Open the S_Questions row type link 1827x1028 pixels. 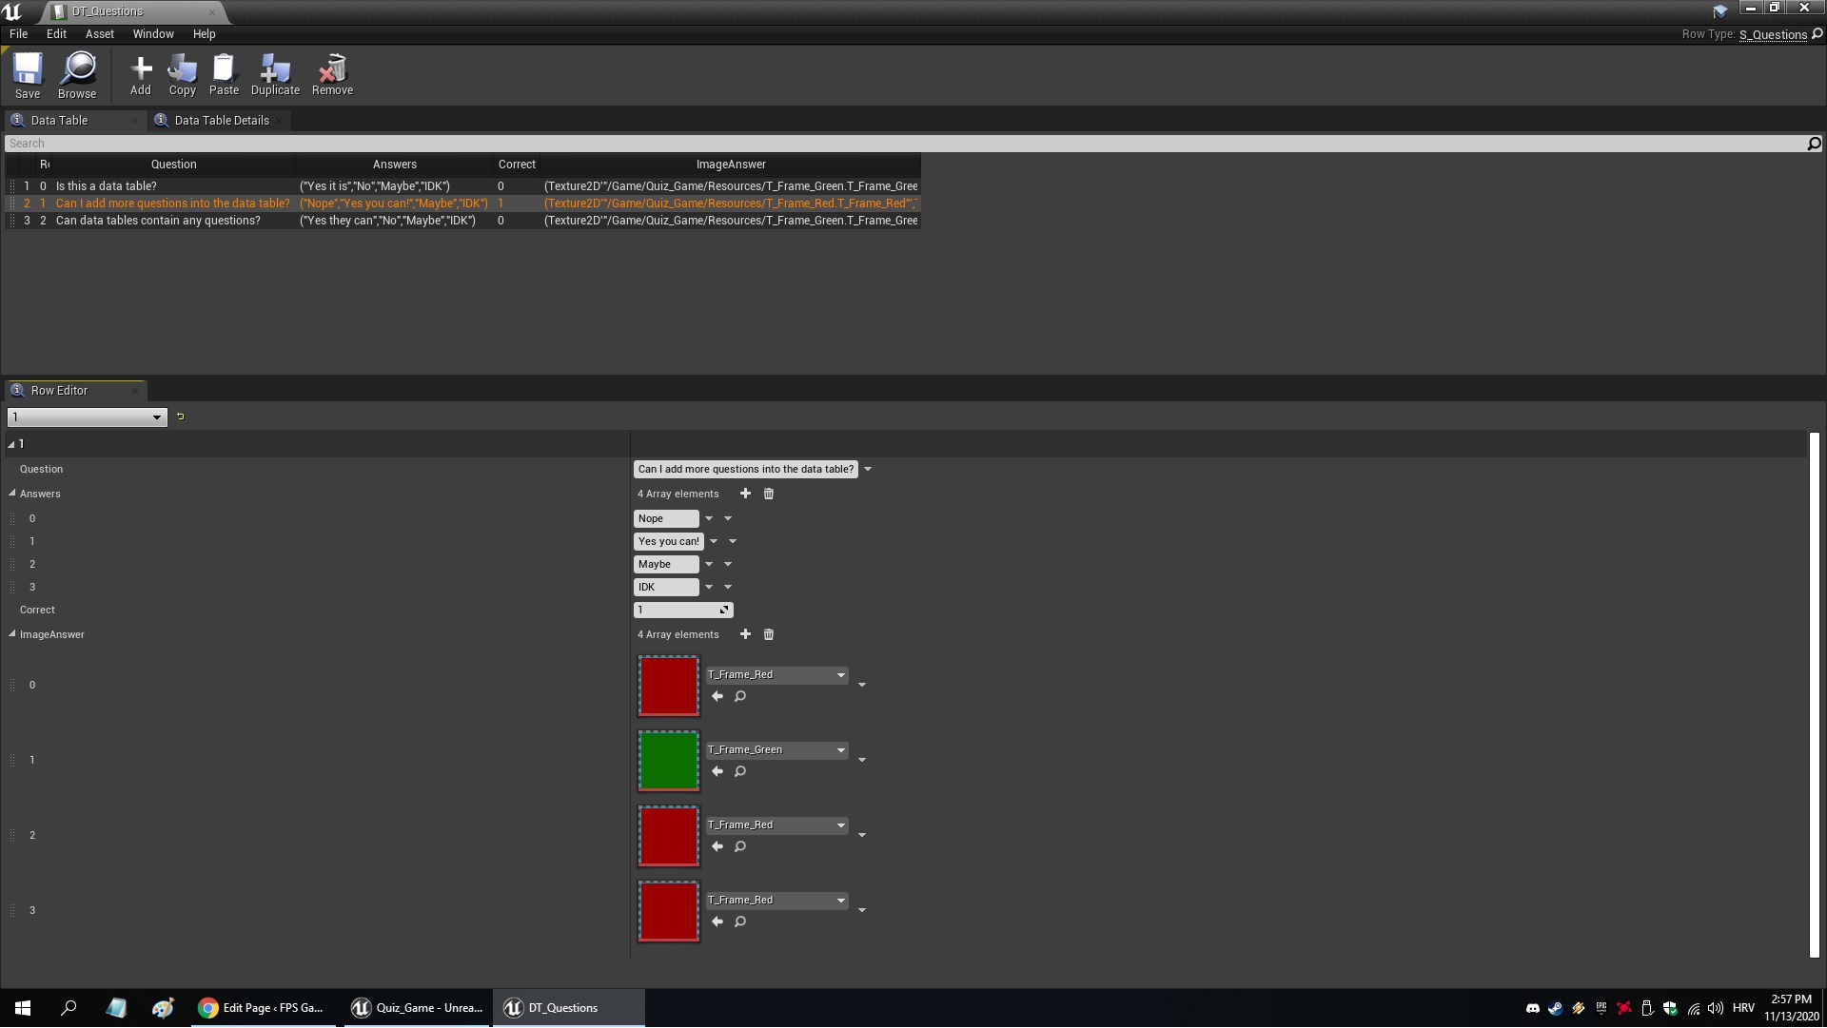pos(1773,34)
